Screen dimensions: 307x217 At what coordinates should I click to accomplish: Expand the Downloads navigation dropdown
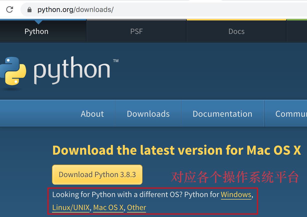tap(148, 113)
